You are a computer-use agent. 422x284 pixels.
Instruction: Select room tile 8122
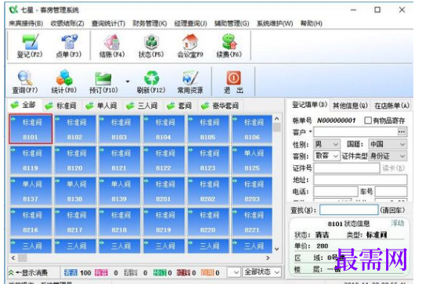point(164,160)
